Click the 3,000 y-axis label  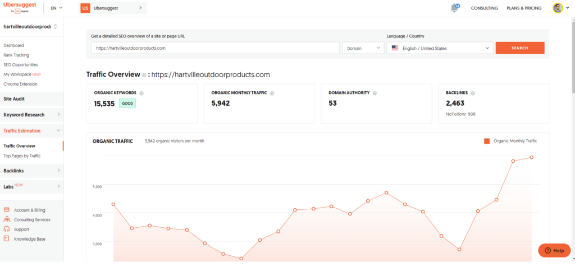(x=97, y=243)
